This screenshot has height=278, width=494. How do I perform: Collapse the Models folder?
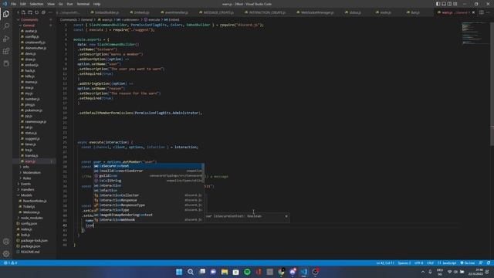pyautogui.click(x=26, y=195)
